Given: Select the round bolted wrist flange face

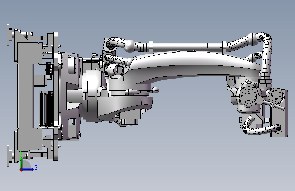Looking at the screenshot, I should 249,96.
